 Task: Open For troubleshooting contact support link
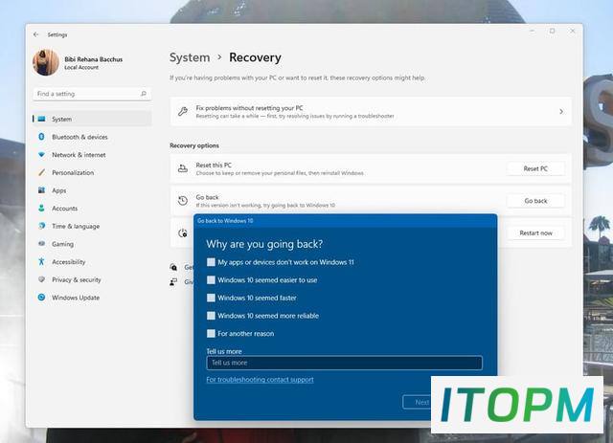260,379
